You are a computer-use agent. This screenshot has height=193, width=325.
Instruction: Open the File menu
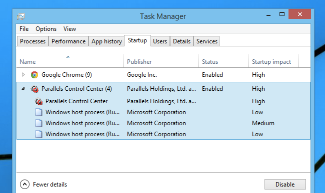(24, 29)
